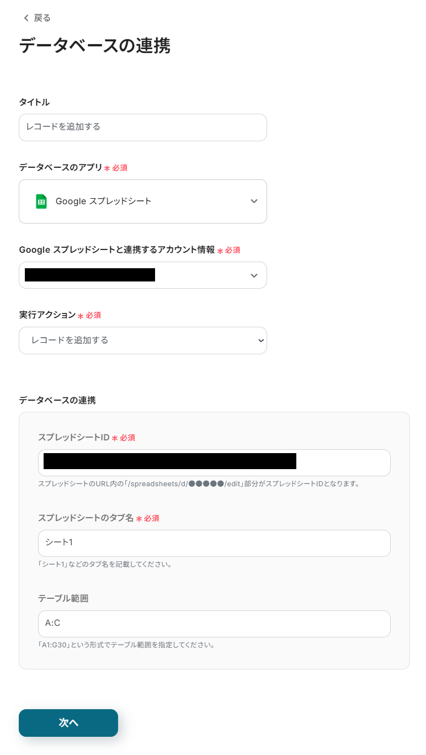Click the タイトル field label
426x755 pixels.
[x=34, y=102]
